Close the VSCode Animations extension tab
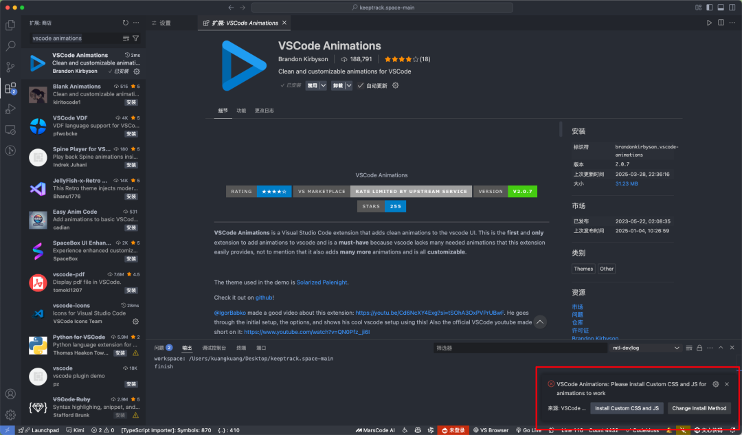The image size is (742, 435). (x=284, y=23)
